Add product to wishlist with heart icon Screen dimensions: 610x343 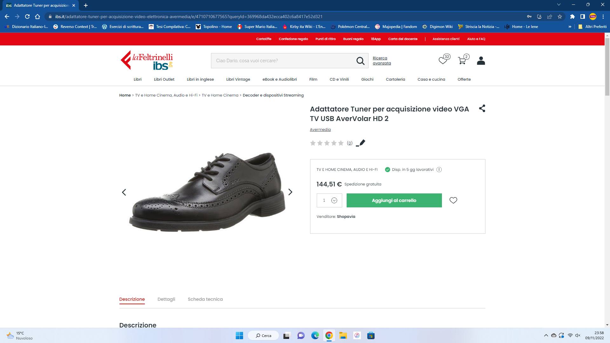(x=453, y=200)
